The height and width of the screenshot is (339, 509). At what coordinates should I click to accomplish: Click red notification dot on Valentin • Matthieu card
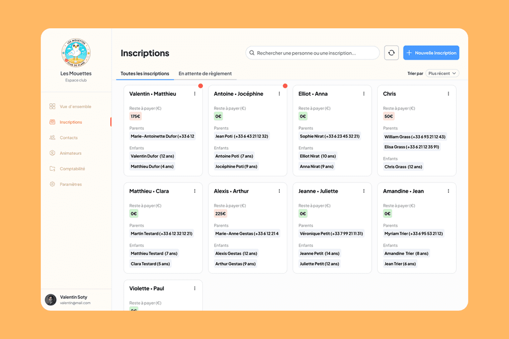click(x=201, y=86)
